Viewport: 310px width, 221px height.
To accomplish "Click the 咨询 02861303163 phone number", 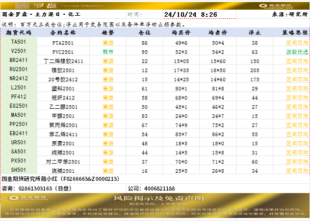I will [x=37, y=188].
